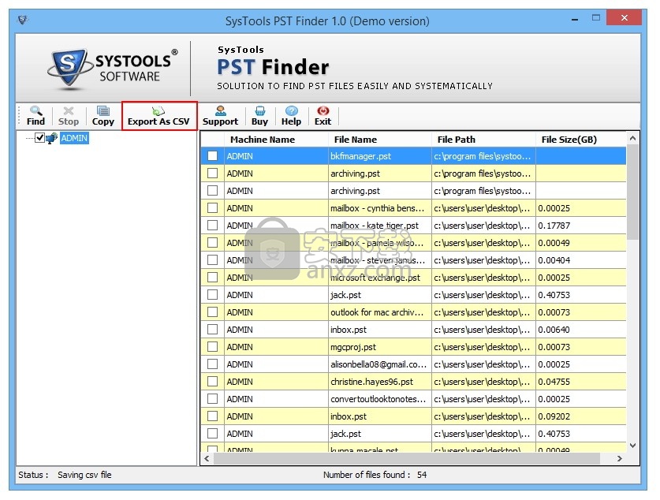Sort by File Size(GB) column header

point(569,140)
